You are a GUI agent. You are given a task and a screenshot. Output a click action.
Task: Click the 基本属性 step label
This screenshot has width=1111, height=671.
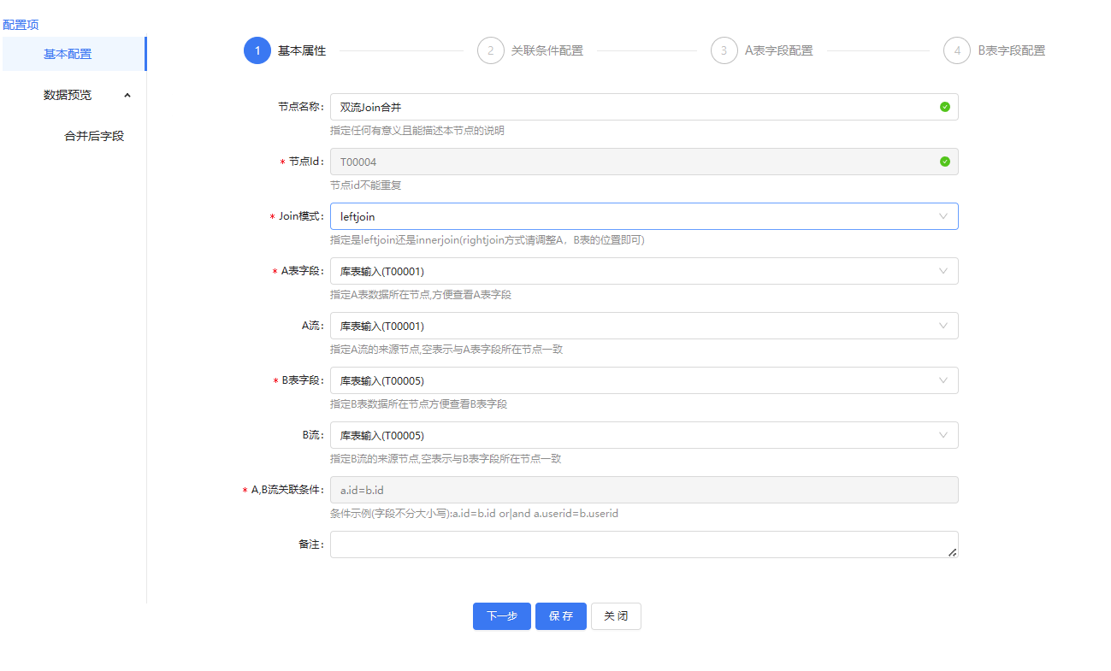tap(302, 50)
